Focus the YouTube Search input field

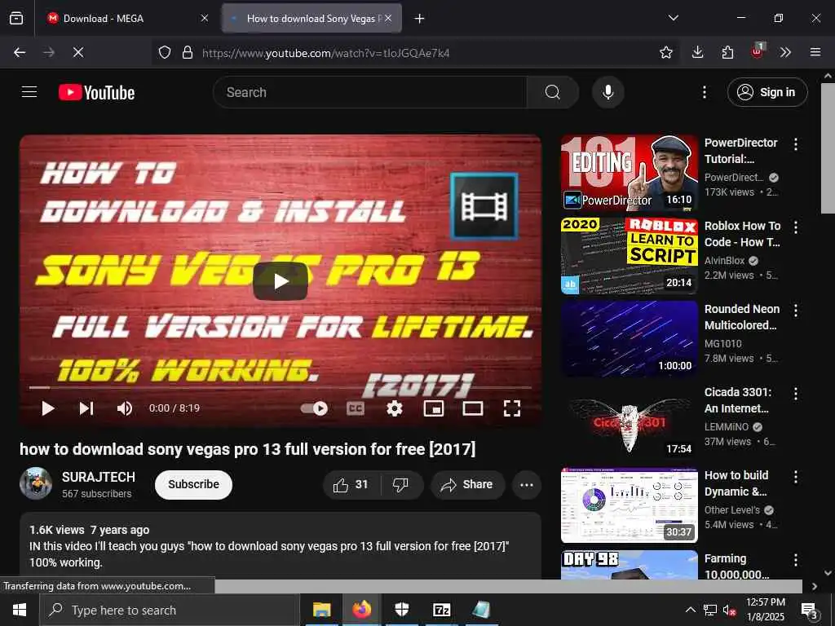370,92
